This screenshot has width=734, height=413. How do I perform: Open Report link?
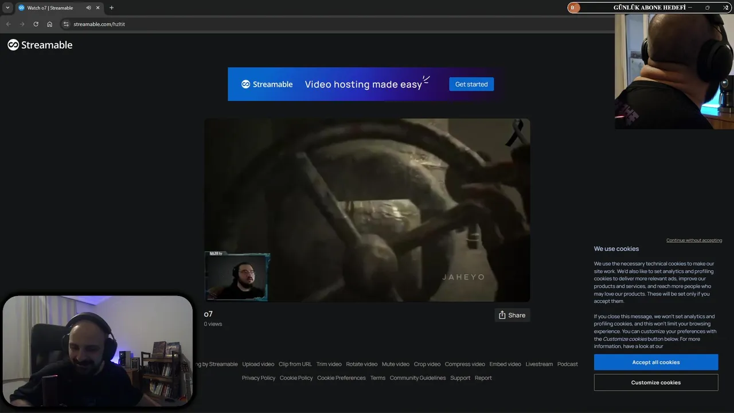click(483, 378)
